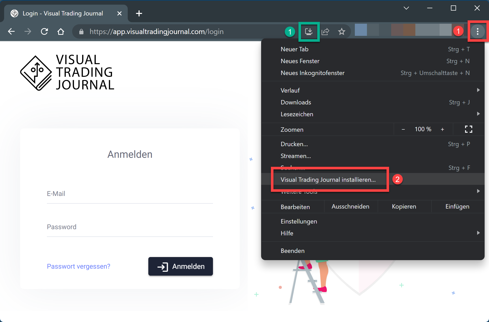
Task: Click the share page icon
Action: coord(325,32)
